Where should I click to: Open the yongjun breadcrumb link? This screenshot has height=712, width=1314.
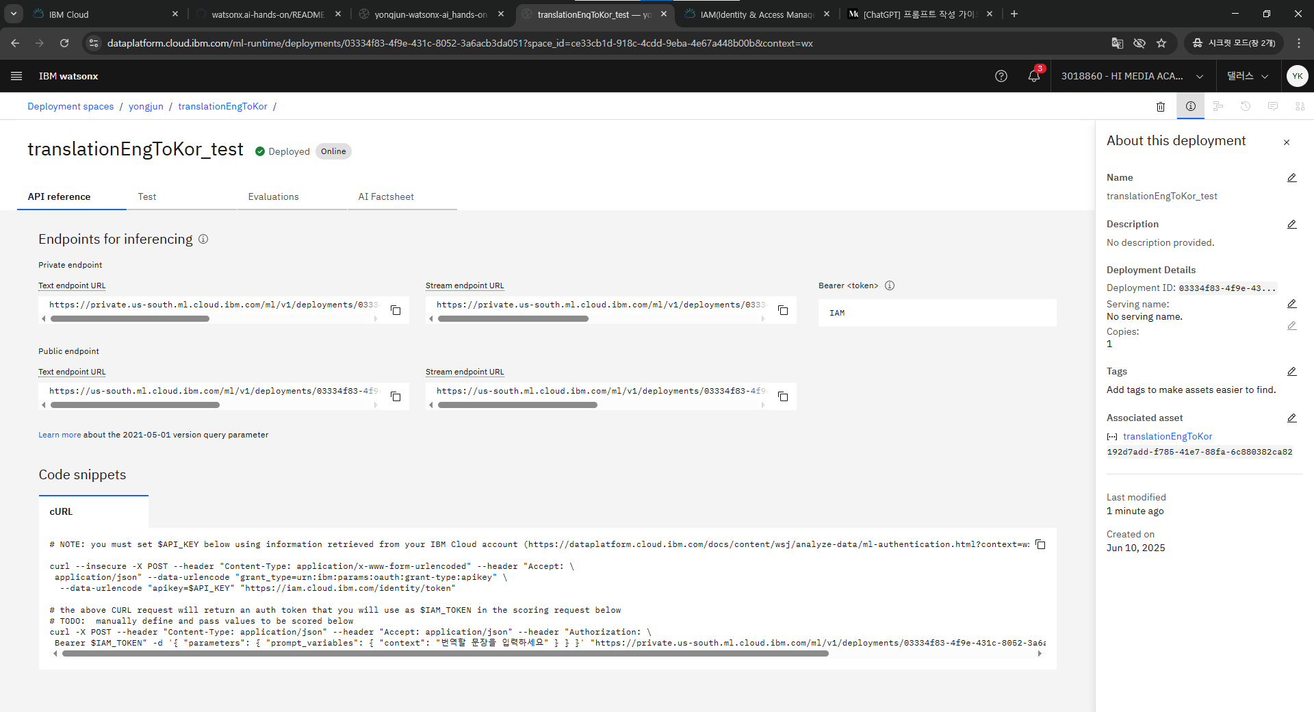(x=146, y=106)
